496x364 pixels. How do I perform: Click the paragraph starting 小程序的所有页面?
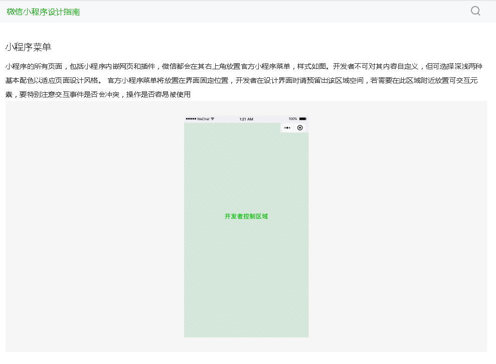click(244, 80)
